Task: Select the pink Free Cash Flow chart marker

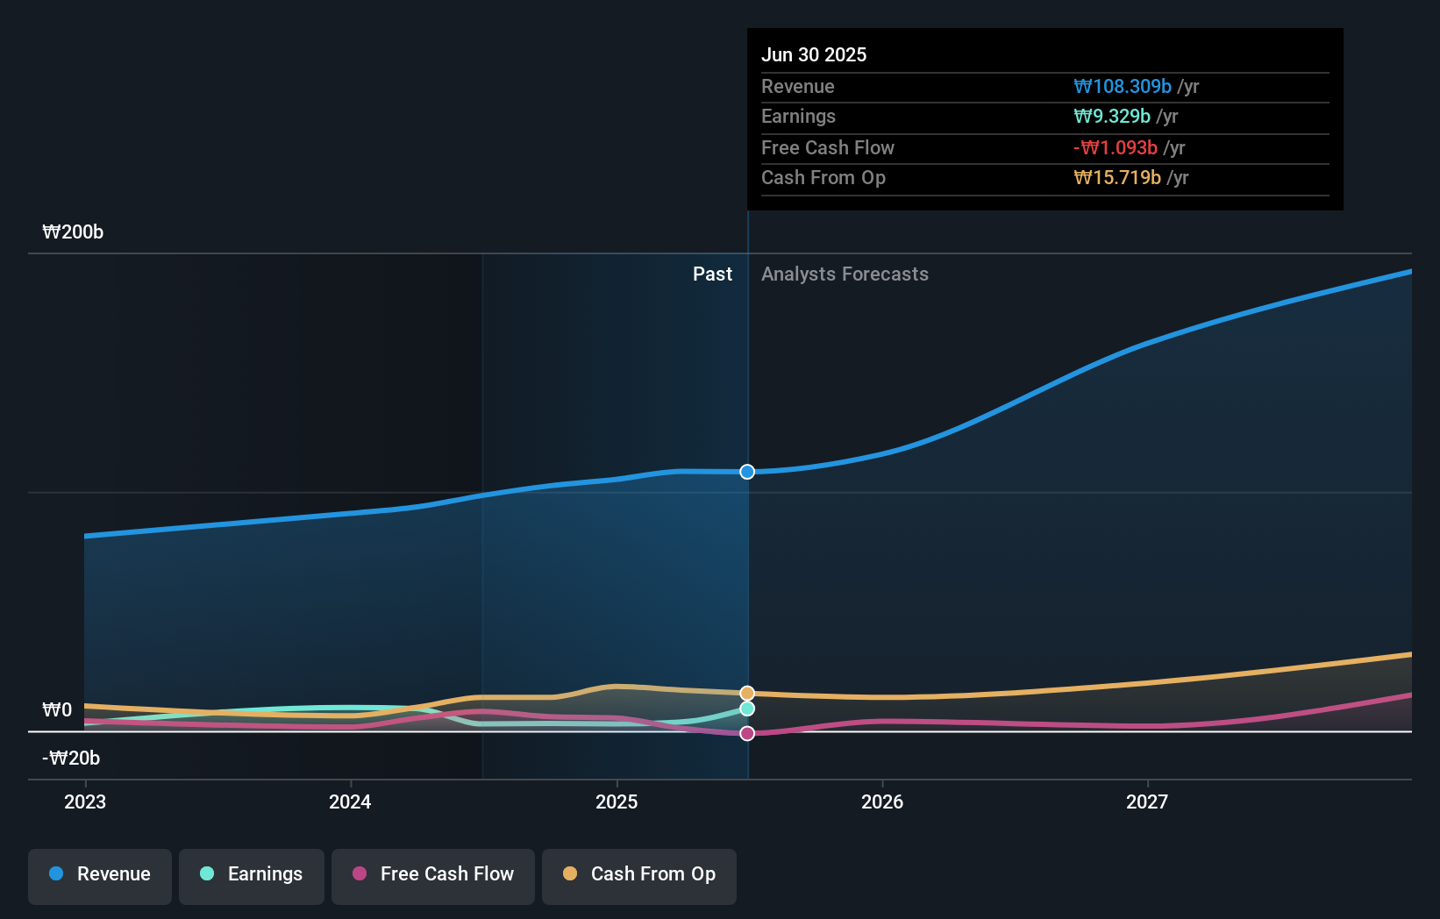Action: coord(747,733)
